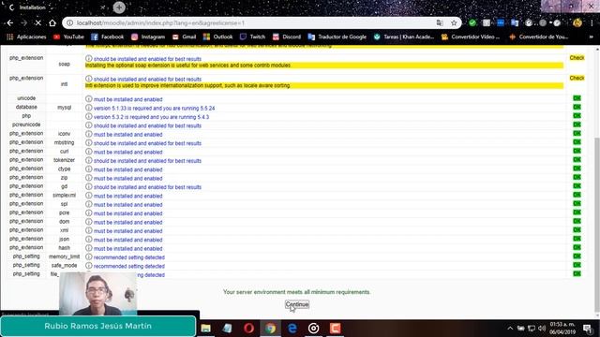Open Camtasia recorder taskbar icon
This screenshot has width=600, height=337.
[336, 329]
